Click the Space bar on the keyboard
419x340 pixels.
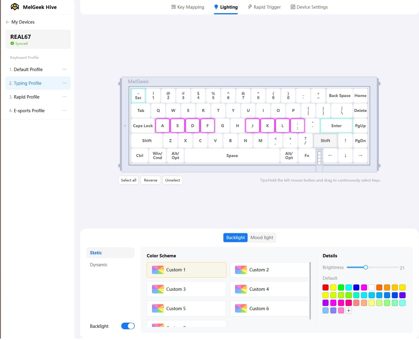(x=232, y=156)
